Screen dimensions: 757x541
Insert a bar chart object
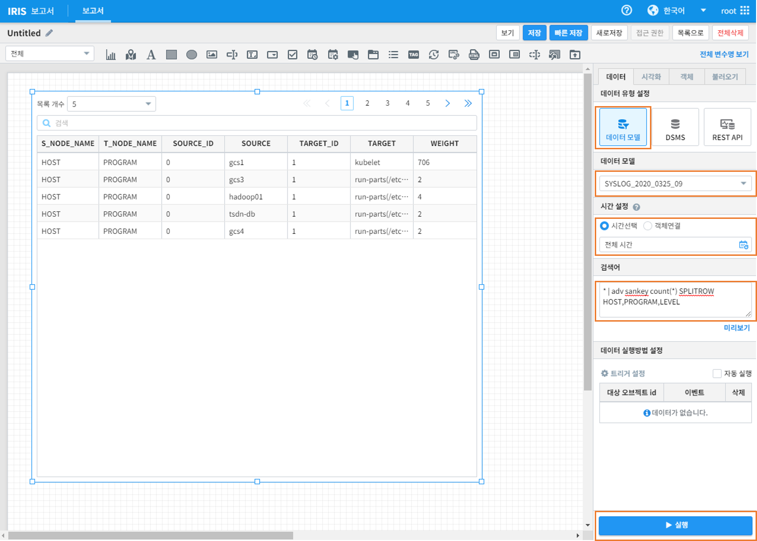(x=111, y=55)
